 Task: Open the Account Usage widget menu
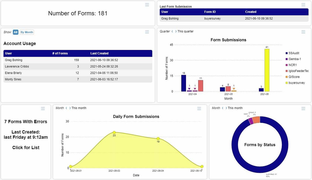tap(147, 32)
